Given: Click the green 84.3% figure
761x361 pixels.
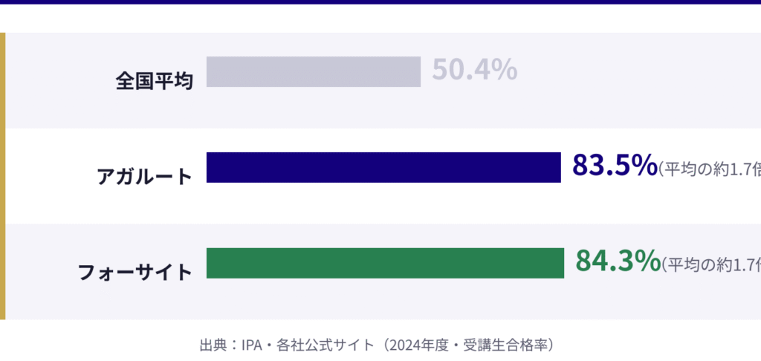Looking at the screenshot, I should (x=617, y=261).
